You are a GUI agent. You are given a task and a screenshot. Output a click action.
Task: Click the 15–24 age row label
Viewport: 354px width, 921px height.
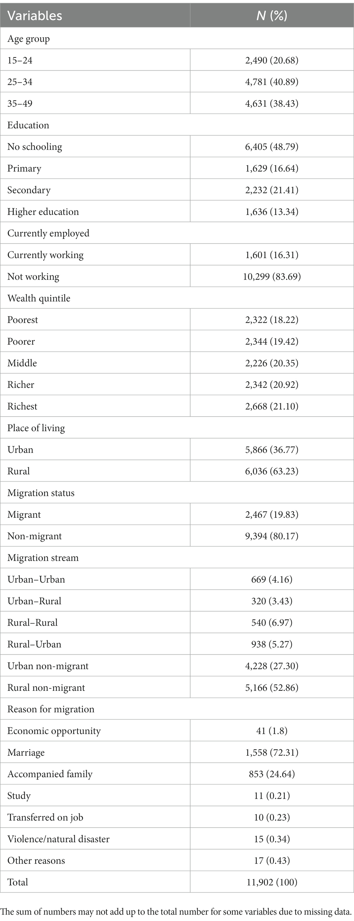tap(20, 60)
